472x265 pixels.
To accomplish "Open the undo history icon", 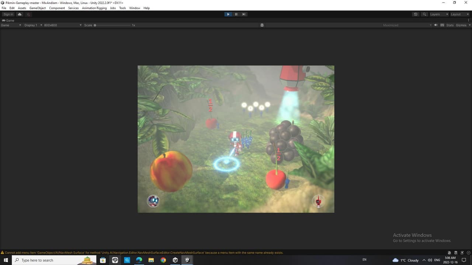I will click(x=416, y=14).
